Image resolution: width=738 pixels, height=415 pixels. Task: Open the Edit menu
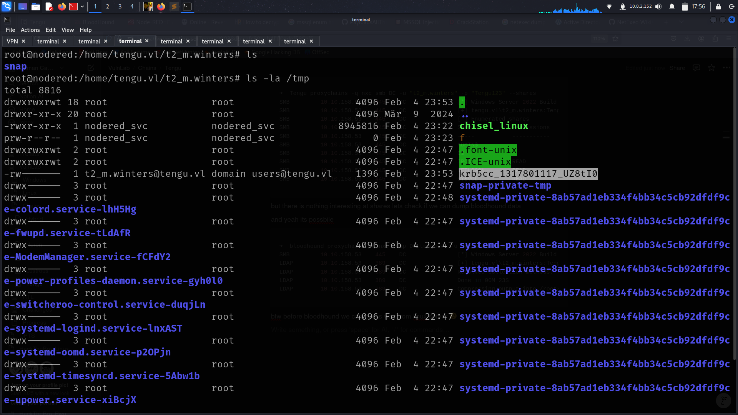(x=51, y=30)
